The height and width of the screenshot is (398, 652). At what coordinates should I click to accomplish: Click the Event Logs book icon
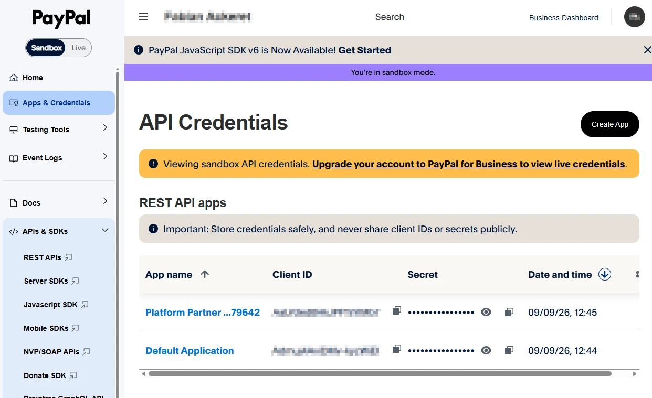pyautogui.click(x=14, y=158)
